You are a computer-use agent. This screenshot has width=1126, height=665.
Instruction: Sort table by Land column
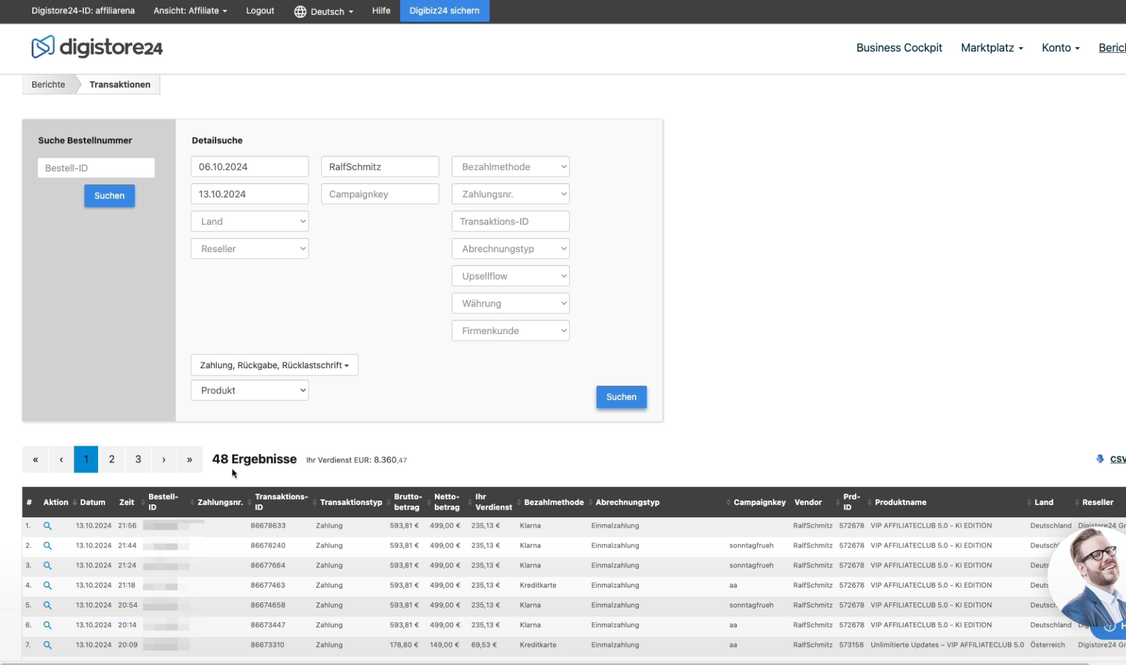(1043, 502)
